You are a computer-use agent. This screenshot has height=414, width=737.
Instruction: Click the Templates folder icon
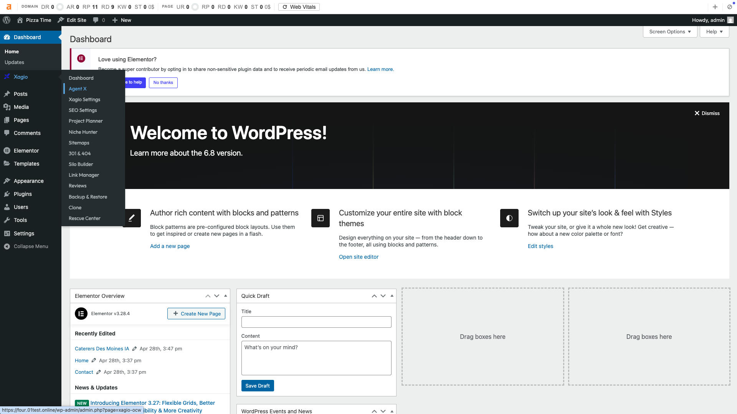point(7,164)
